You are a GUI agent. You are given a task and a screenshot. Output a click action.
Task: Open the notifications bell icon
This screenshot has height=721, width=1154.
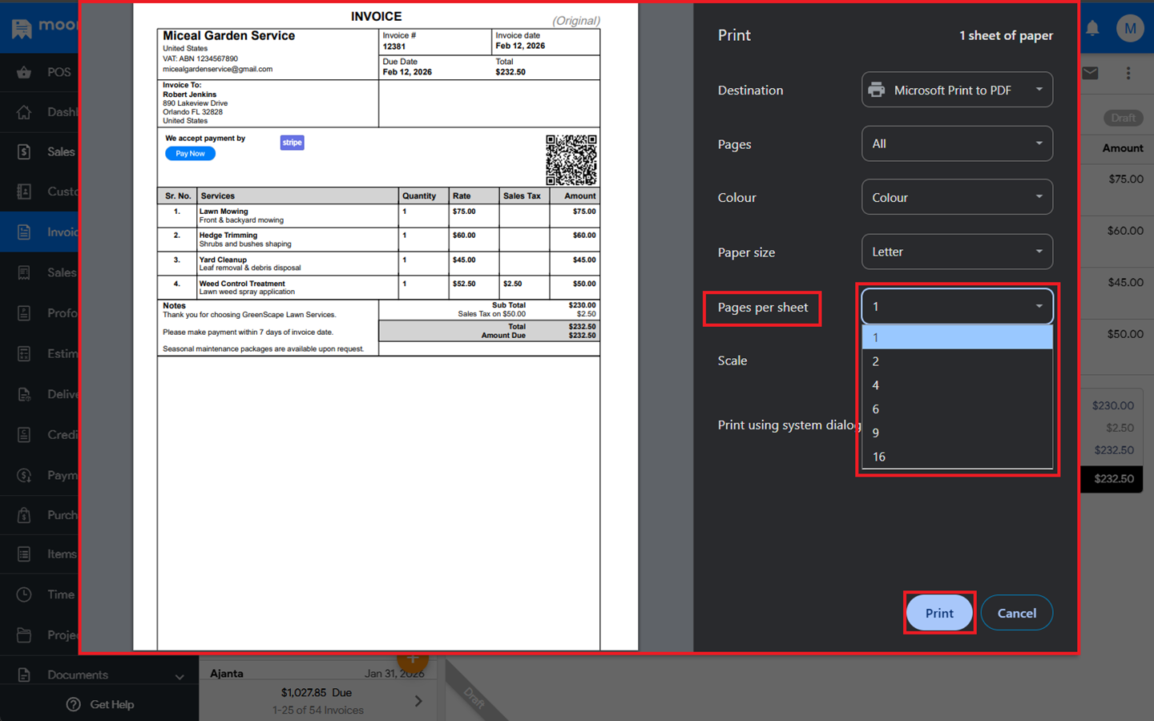[x=1092, y=29]
